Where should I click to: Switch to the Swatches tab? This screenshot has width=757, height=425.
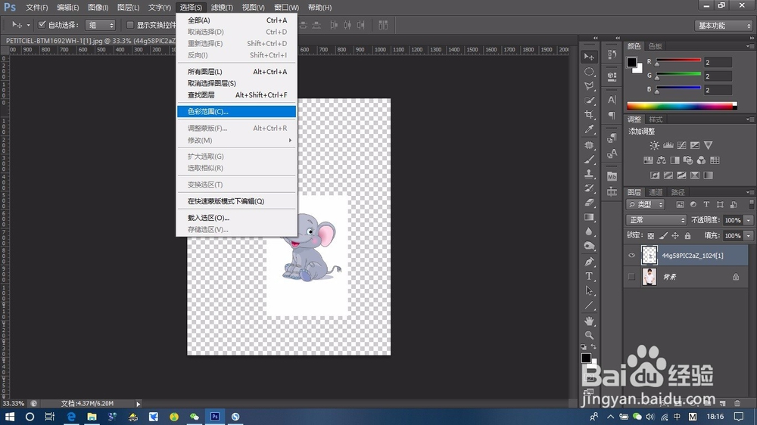point(655,46)
